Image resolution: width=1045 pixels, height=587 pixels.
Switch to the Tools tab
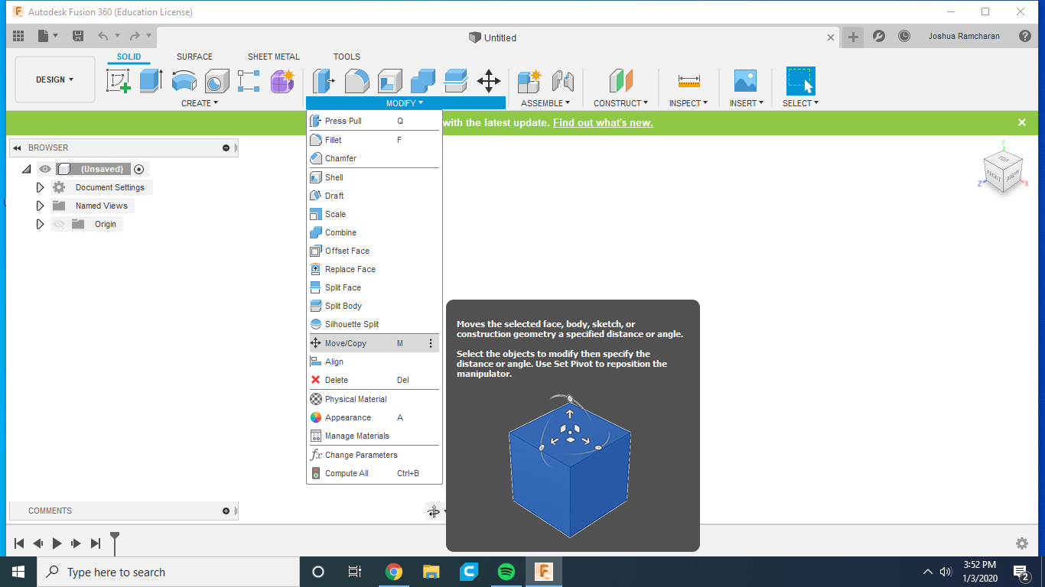347,57
